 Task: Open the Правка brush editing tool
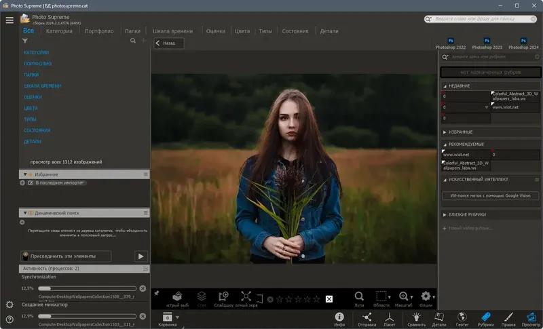508,317
